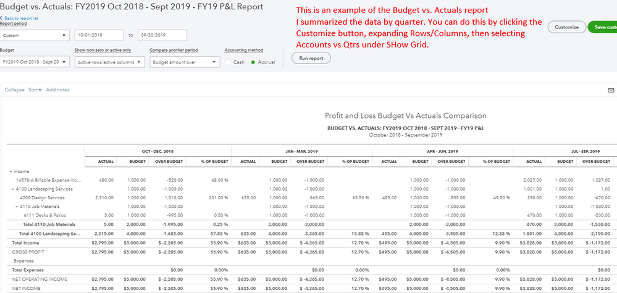The height and width of the screenshot is (293, 617).
Task: Select the Accrual accounting method
Action: pyautogui.click(x=253, y=62)
